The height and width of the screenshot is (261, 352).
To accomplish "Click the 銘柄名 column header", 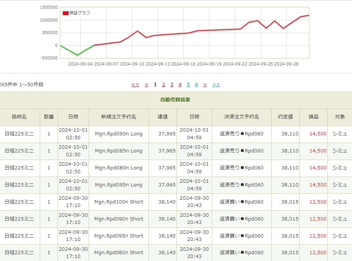I will click(19, 117).
